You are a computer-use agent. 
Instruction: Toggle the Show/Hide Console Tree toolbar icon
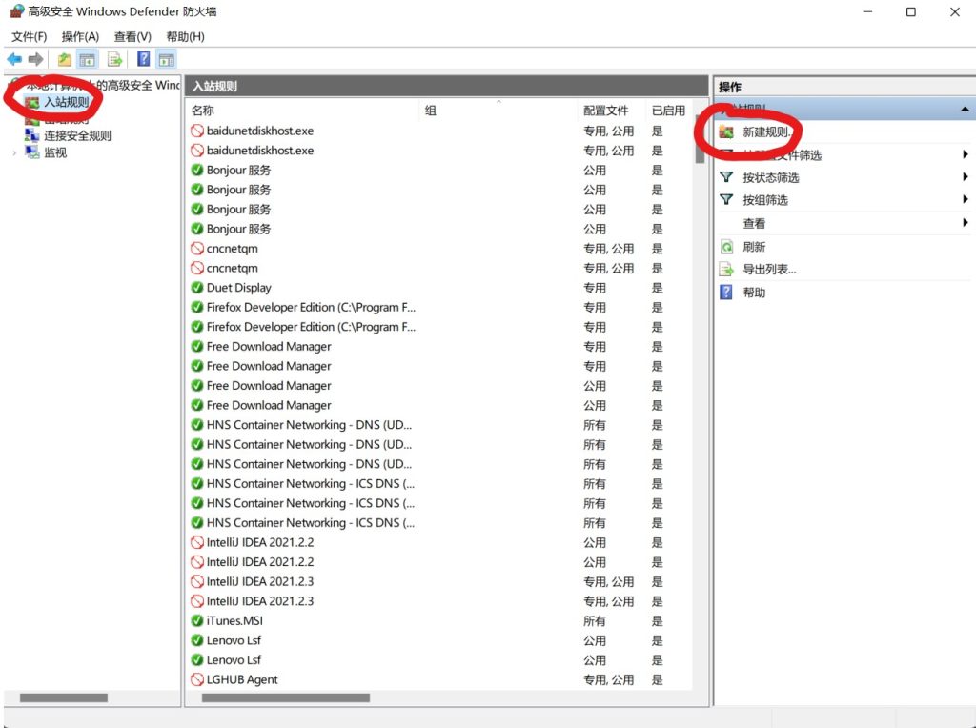tap(88, 60)
